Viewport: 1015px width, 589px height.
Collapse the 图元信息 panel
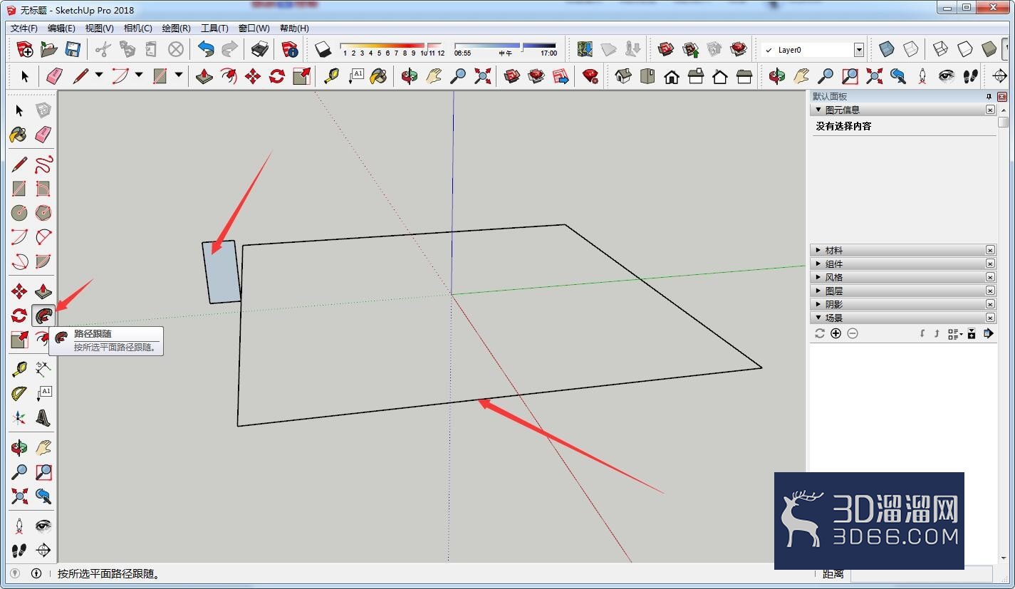point(818,110)
